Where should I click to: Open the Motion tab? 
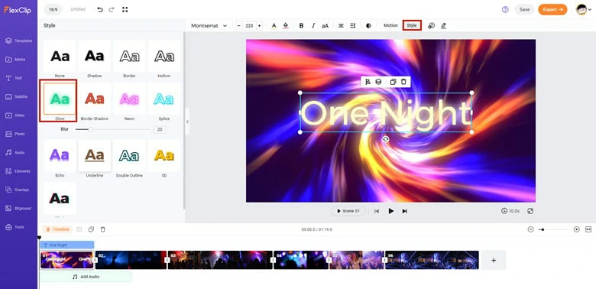390,25
